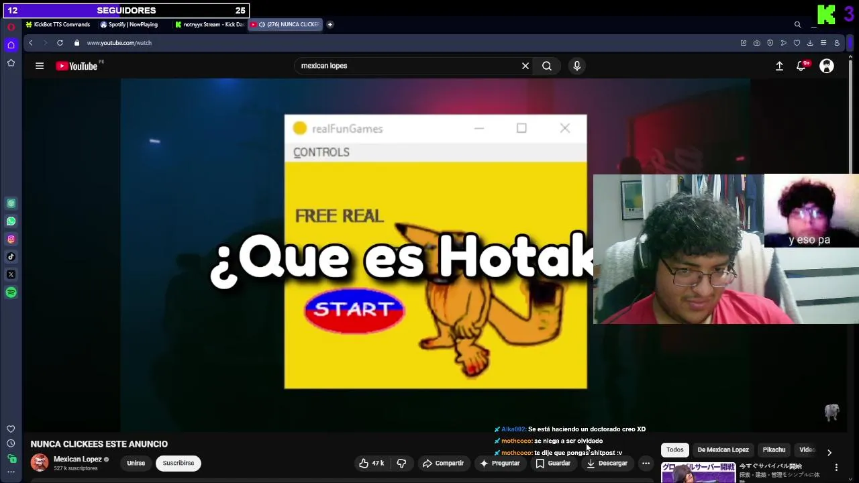Clear the YouTube search text
This screenshot has width=859, height=483.
[x=525, y=66]
